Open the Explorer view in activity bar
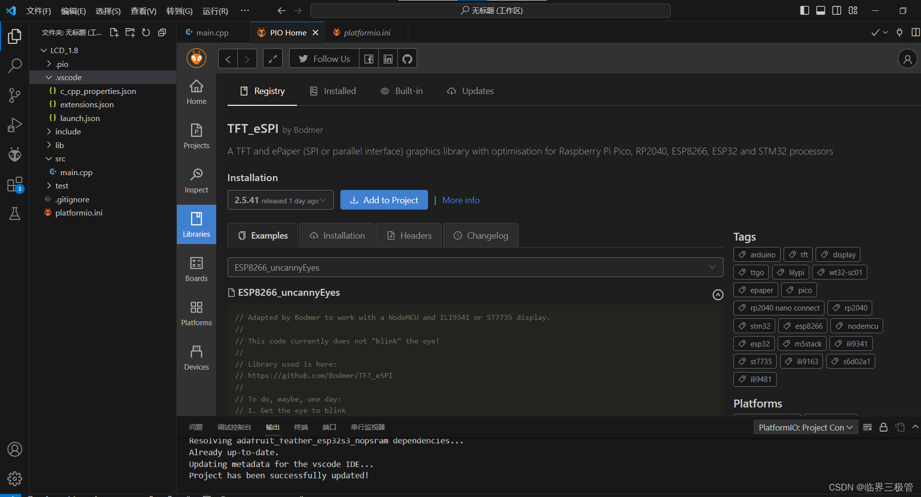921x497 pixels. [15, 36]
